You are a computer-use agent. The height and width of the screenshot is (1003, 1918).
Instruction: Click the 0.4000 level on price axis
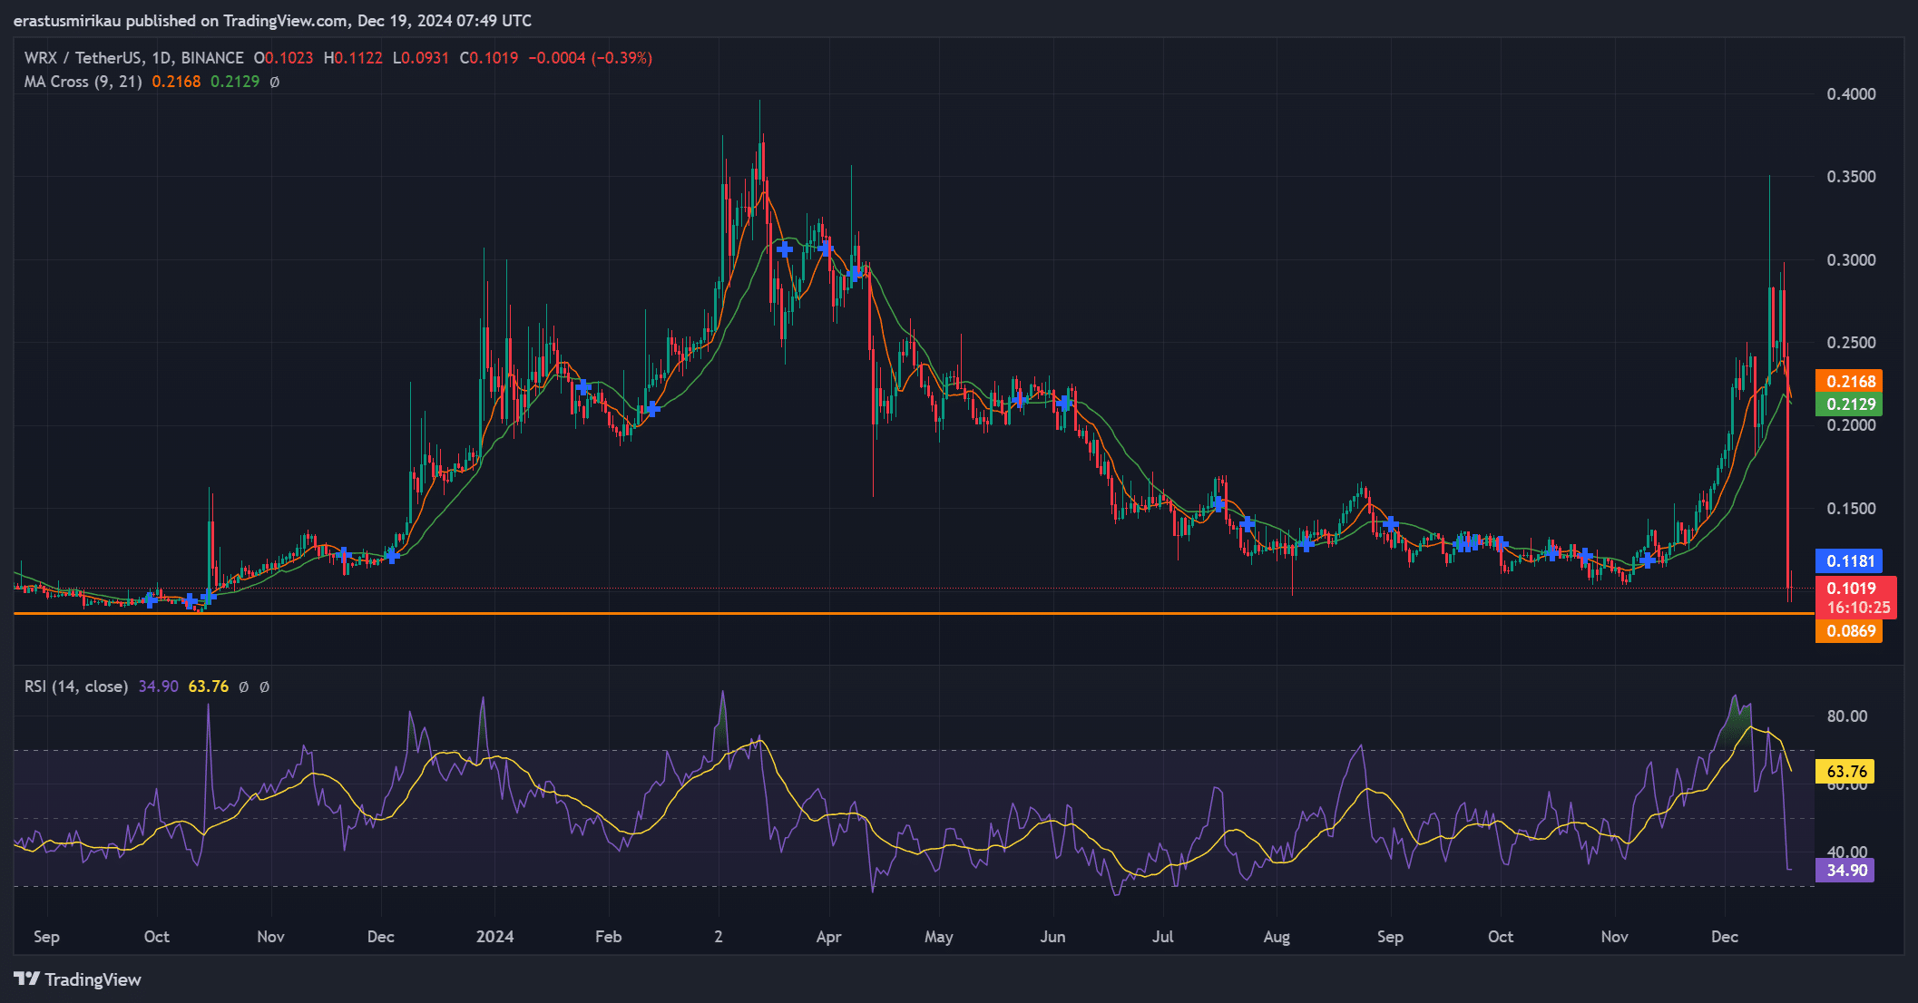[x=1851, y=94]
